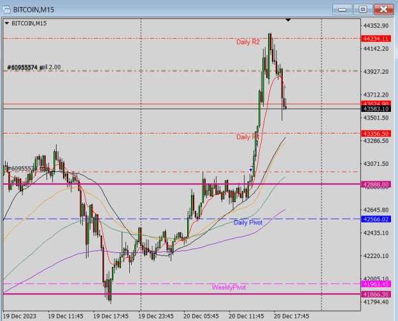Image resolution: width=398 pixels, height=321 pixels.
Task: Expand the BITCOIN,M15 chart dropdown triangle
Action: coord(7,24)
